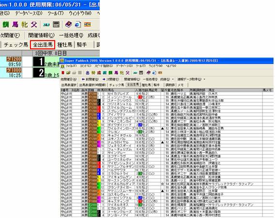Screen dimensions: 275x218
Task: Click the large purple 馬 icon in the enlarged toolbar
Action: pos(15,25)
